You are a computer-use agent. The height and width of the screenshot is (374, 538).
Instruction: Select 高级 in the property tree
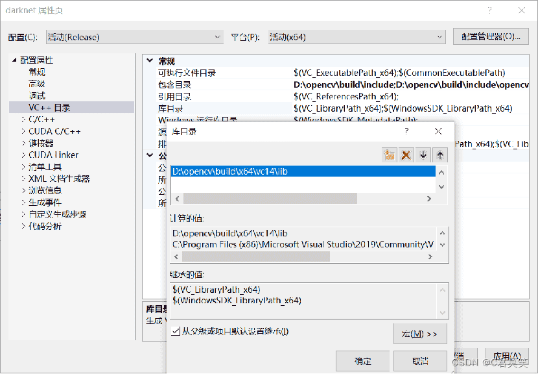point(37,84)
